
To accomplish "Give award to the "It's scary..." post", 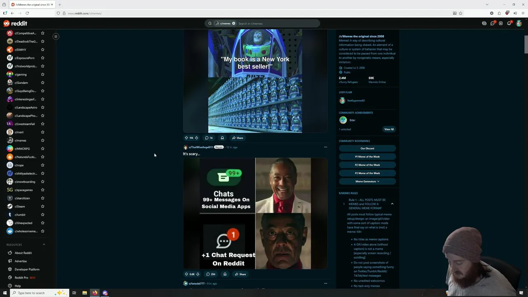I will (225, 274).
